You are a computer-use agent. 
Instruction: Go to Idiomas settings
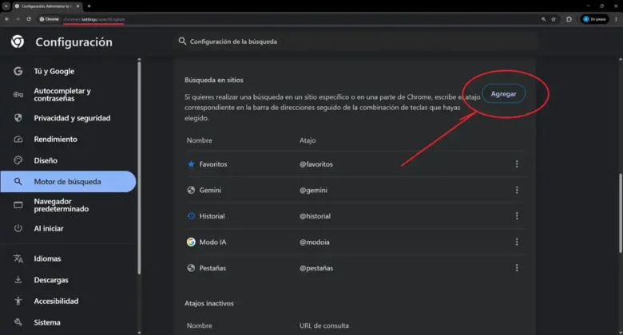47,258
